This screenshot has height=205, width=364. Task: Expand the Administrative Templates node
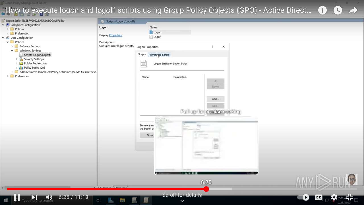pos(12,72)
